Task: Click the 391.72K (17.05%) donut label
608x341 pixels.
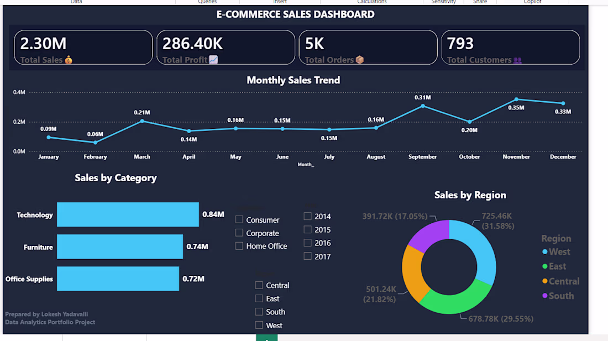Action: 395,216
